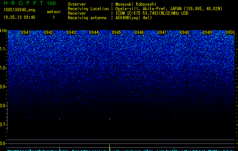
Task: Click the date stamp 10.05.13 09:40
Action: 19,17
